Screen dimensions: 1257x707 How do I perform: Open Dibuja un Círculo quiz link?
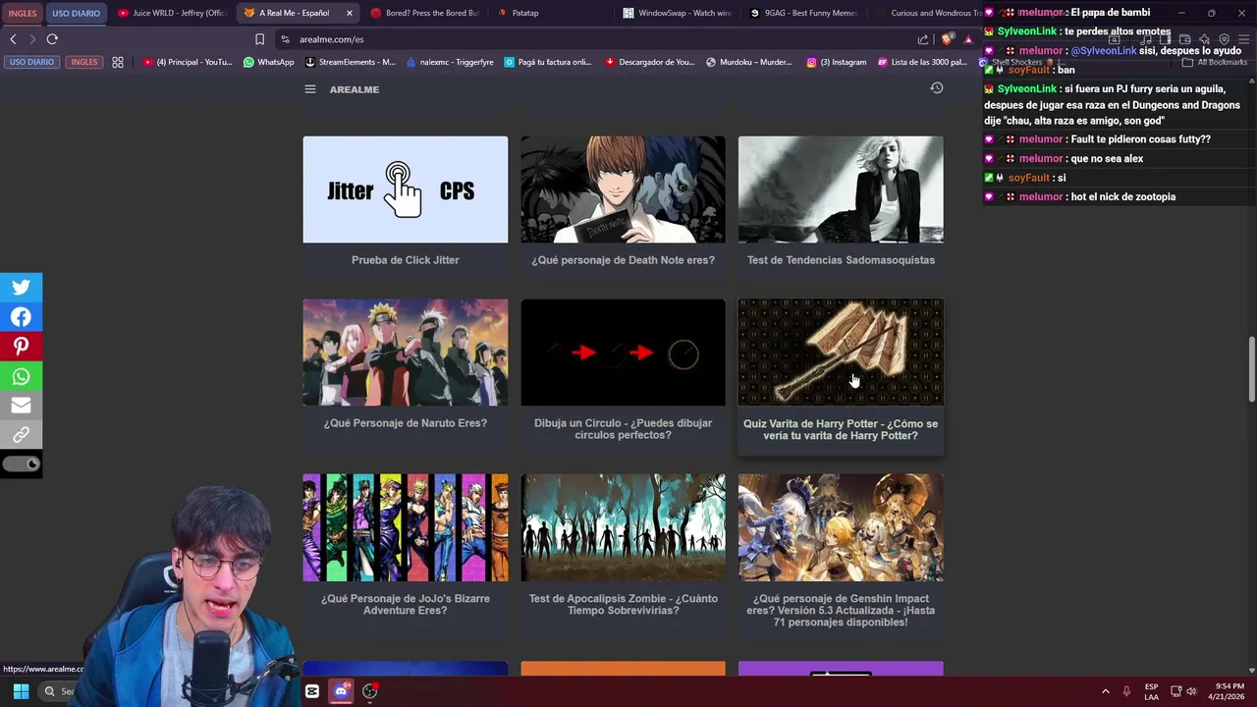pyautogui.click(x=624, y=429)
